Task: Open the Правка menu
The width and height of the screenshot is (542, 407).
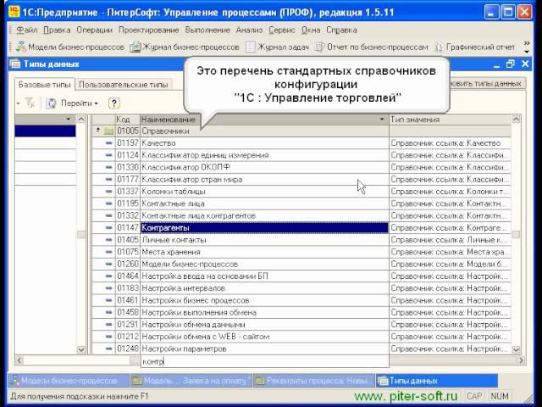Action: pos(57,31)
